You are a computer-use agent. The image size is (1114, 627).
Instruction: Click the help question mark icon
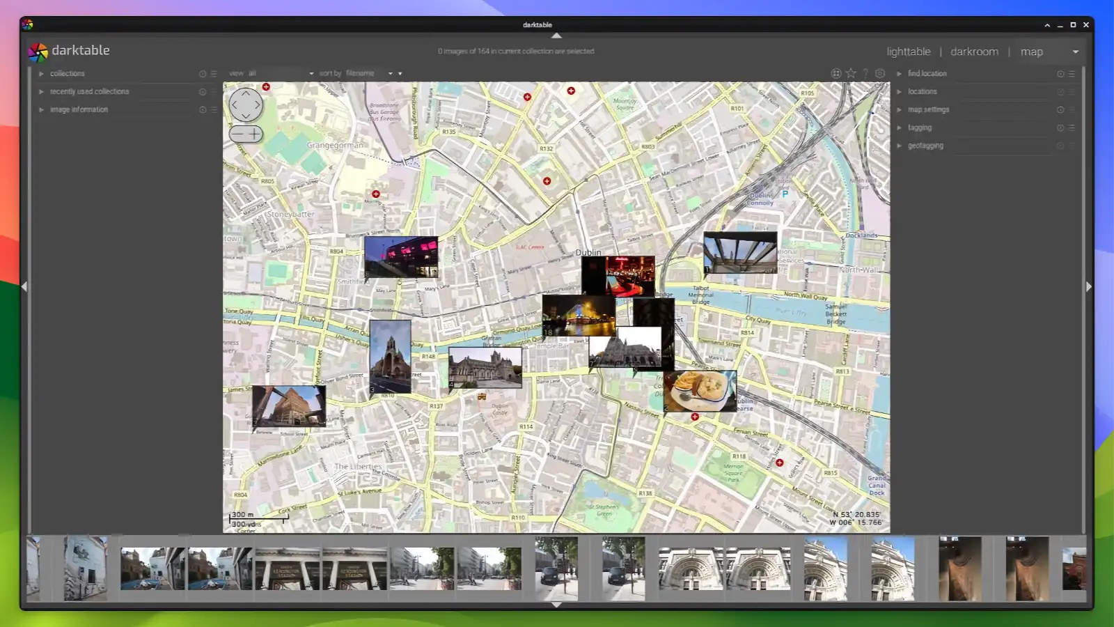(865, 73)
